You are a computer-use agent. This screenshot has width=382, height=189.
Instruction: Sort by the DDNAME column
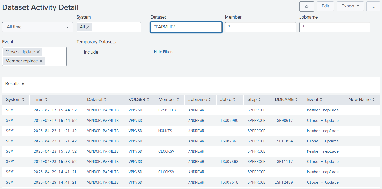(286, 100)
